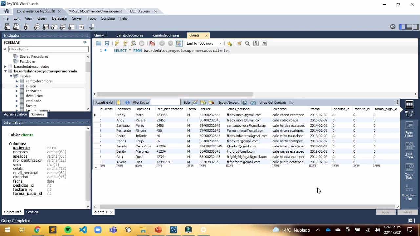Search table data for text
Viewport: 420px width, 236px height.
click(x=82, y=27)
